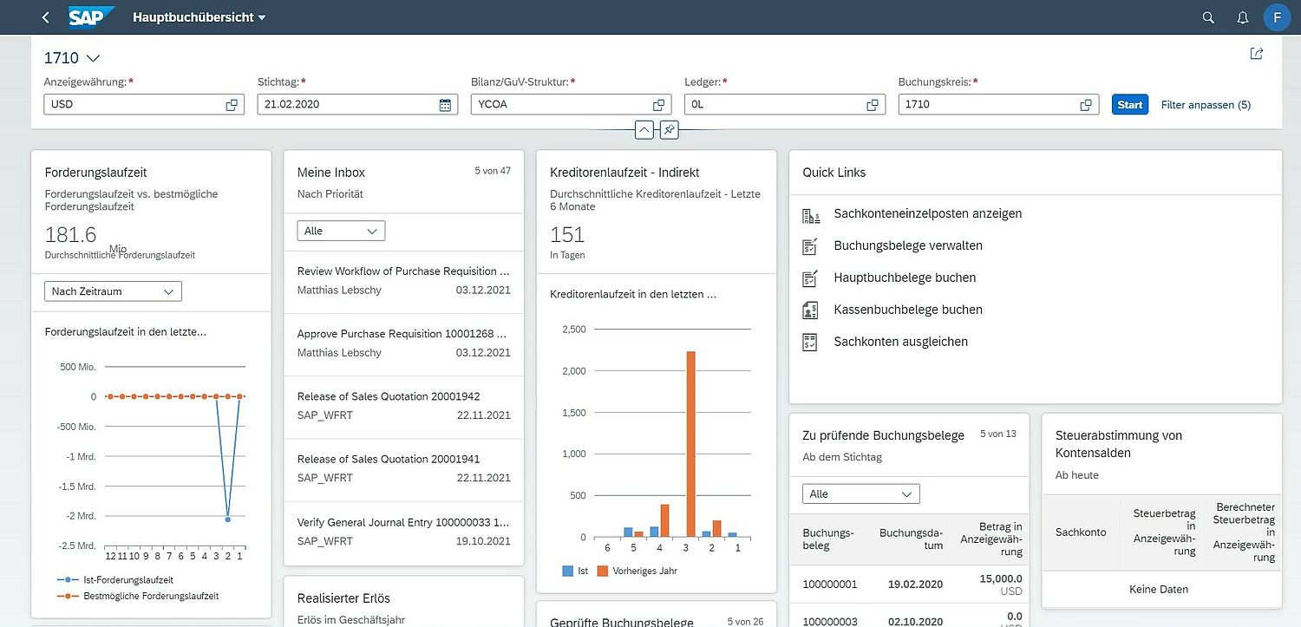Click Kassenbuchbelege buchen icon
The image size is (1301, 627).
[811, 310]
